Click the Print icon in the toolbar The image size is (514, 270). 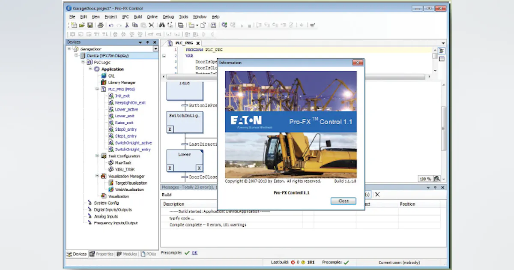tap(101, 25)
